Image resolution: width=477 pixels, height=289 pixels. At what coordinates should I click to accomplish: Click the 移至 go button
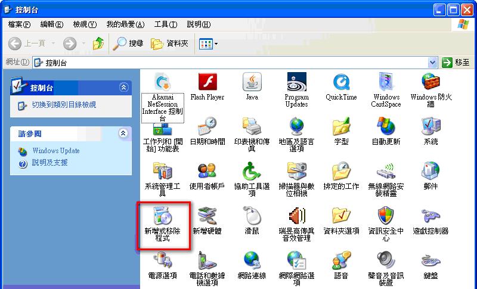[456, 63]
